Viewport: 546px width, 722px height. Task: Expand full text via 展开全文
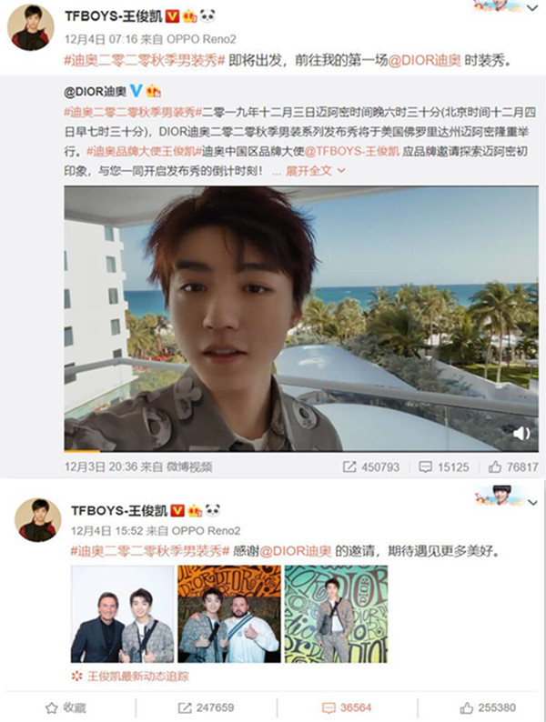click(x=315, y=171)
